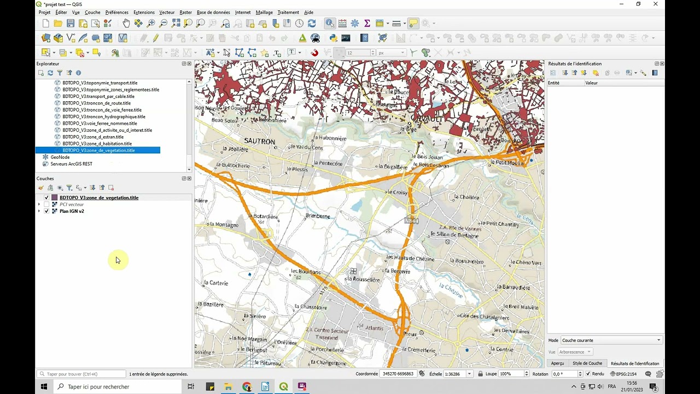Viewport: 700px width, 394px height.
Task: Open messages log bubble in status bar
Action: (648, 374)
